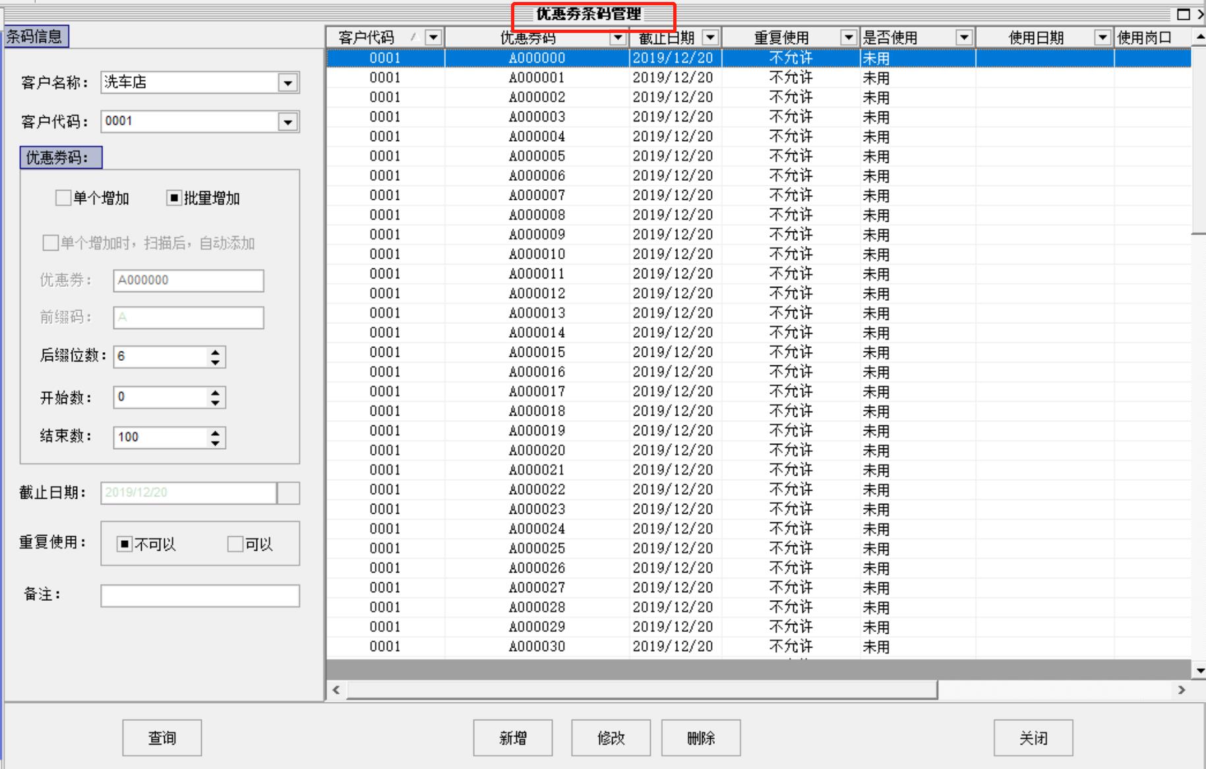Click the 修改 button
Image resolution: width=1206 pixels, height=769 pixels.
[611, 737]
